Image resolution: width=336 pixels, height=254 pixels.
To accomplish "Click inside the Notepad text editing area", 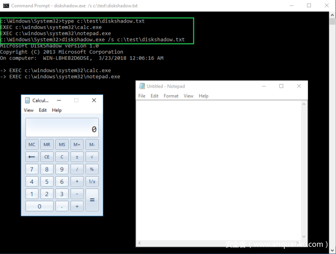I will point(218,164).
